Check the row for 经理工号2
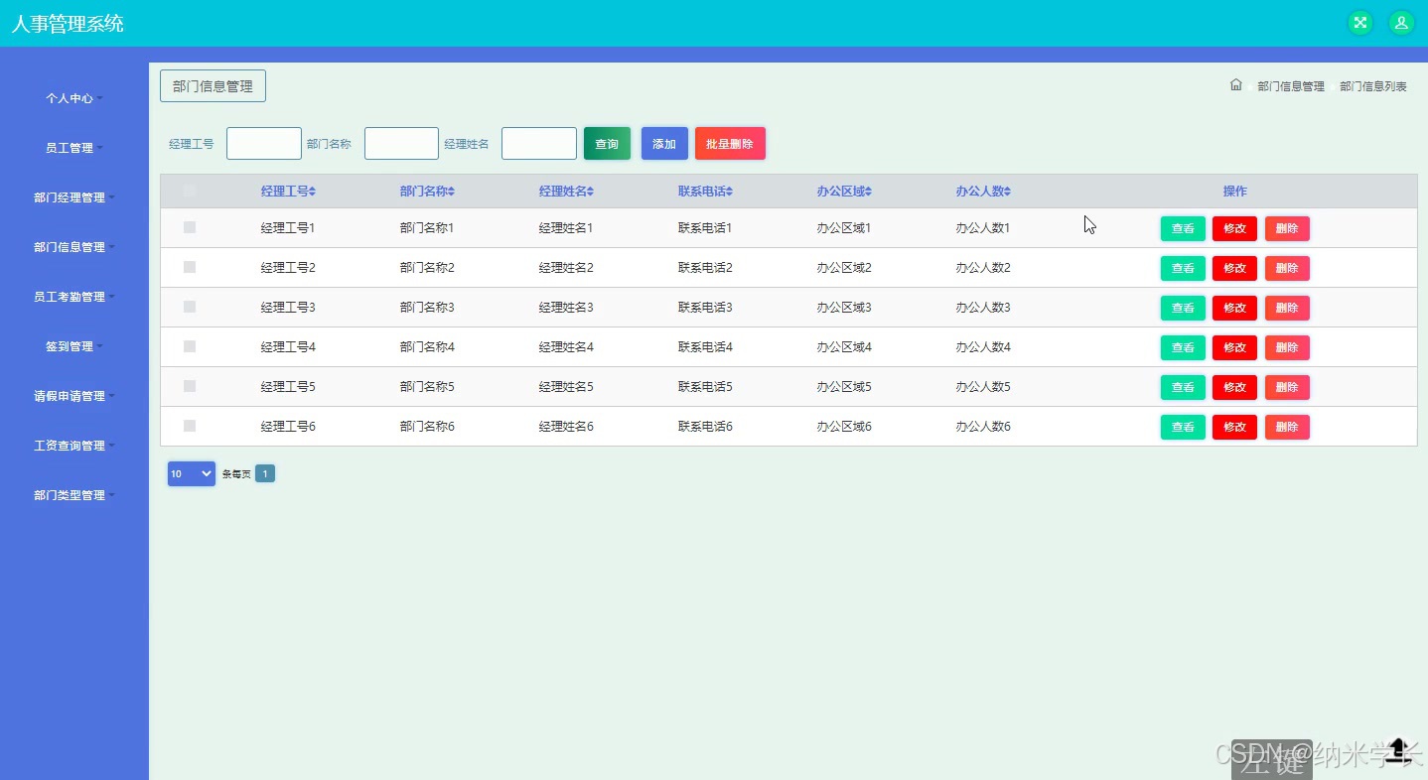The width and height of the screenshot is (1428, 780). (190, 267)
